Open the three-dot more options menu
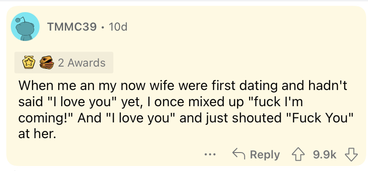The width and height of the screenshot is (368, 171). pyautogui.click(x=209, y=155)
